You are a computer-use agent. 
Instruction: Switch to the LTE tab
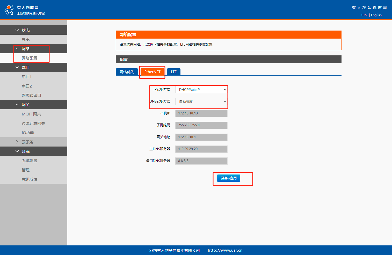tap(173, 72)
